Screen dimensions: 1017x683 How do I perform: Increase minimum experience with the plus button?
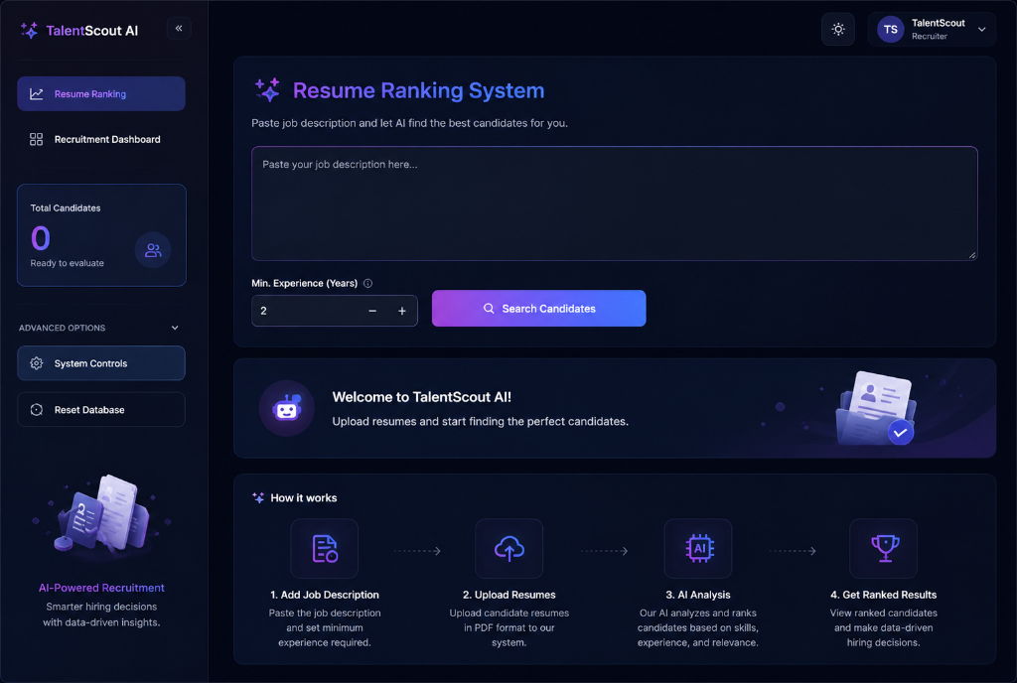click(x=402, y=311)
